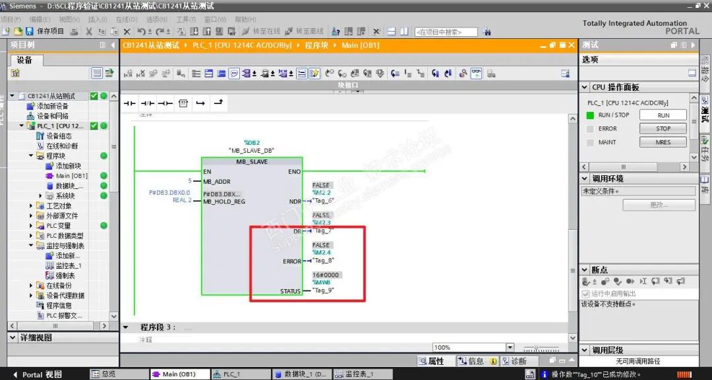Switch to Portal 视图
712x380 pixels.
tap(37, 375)
